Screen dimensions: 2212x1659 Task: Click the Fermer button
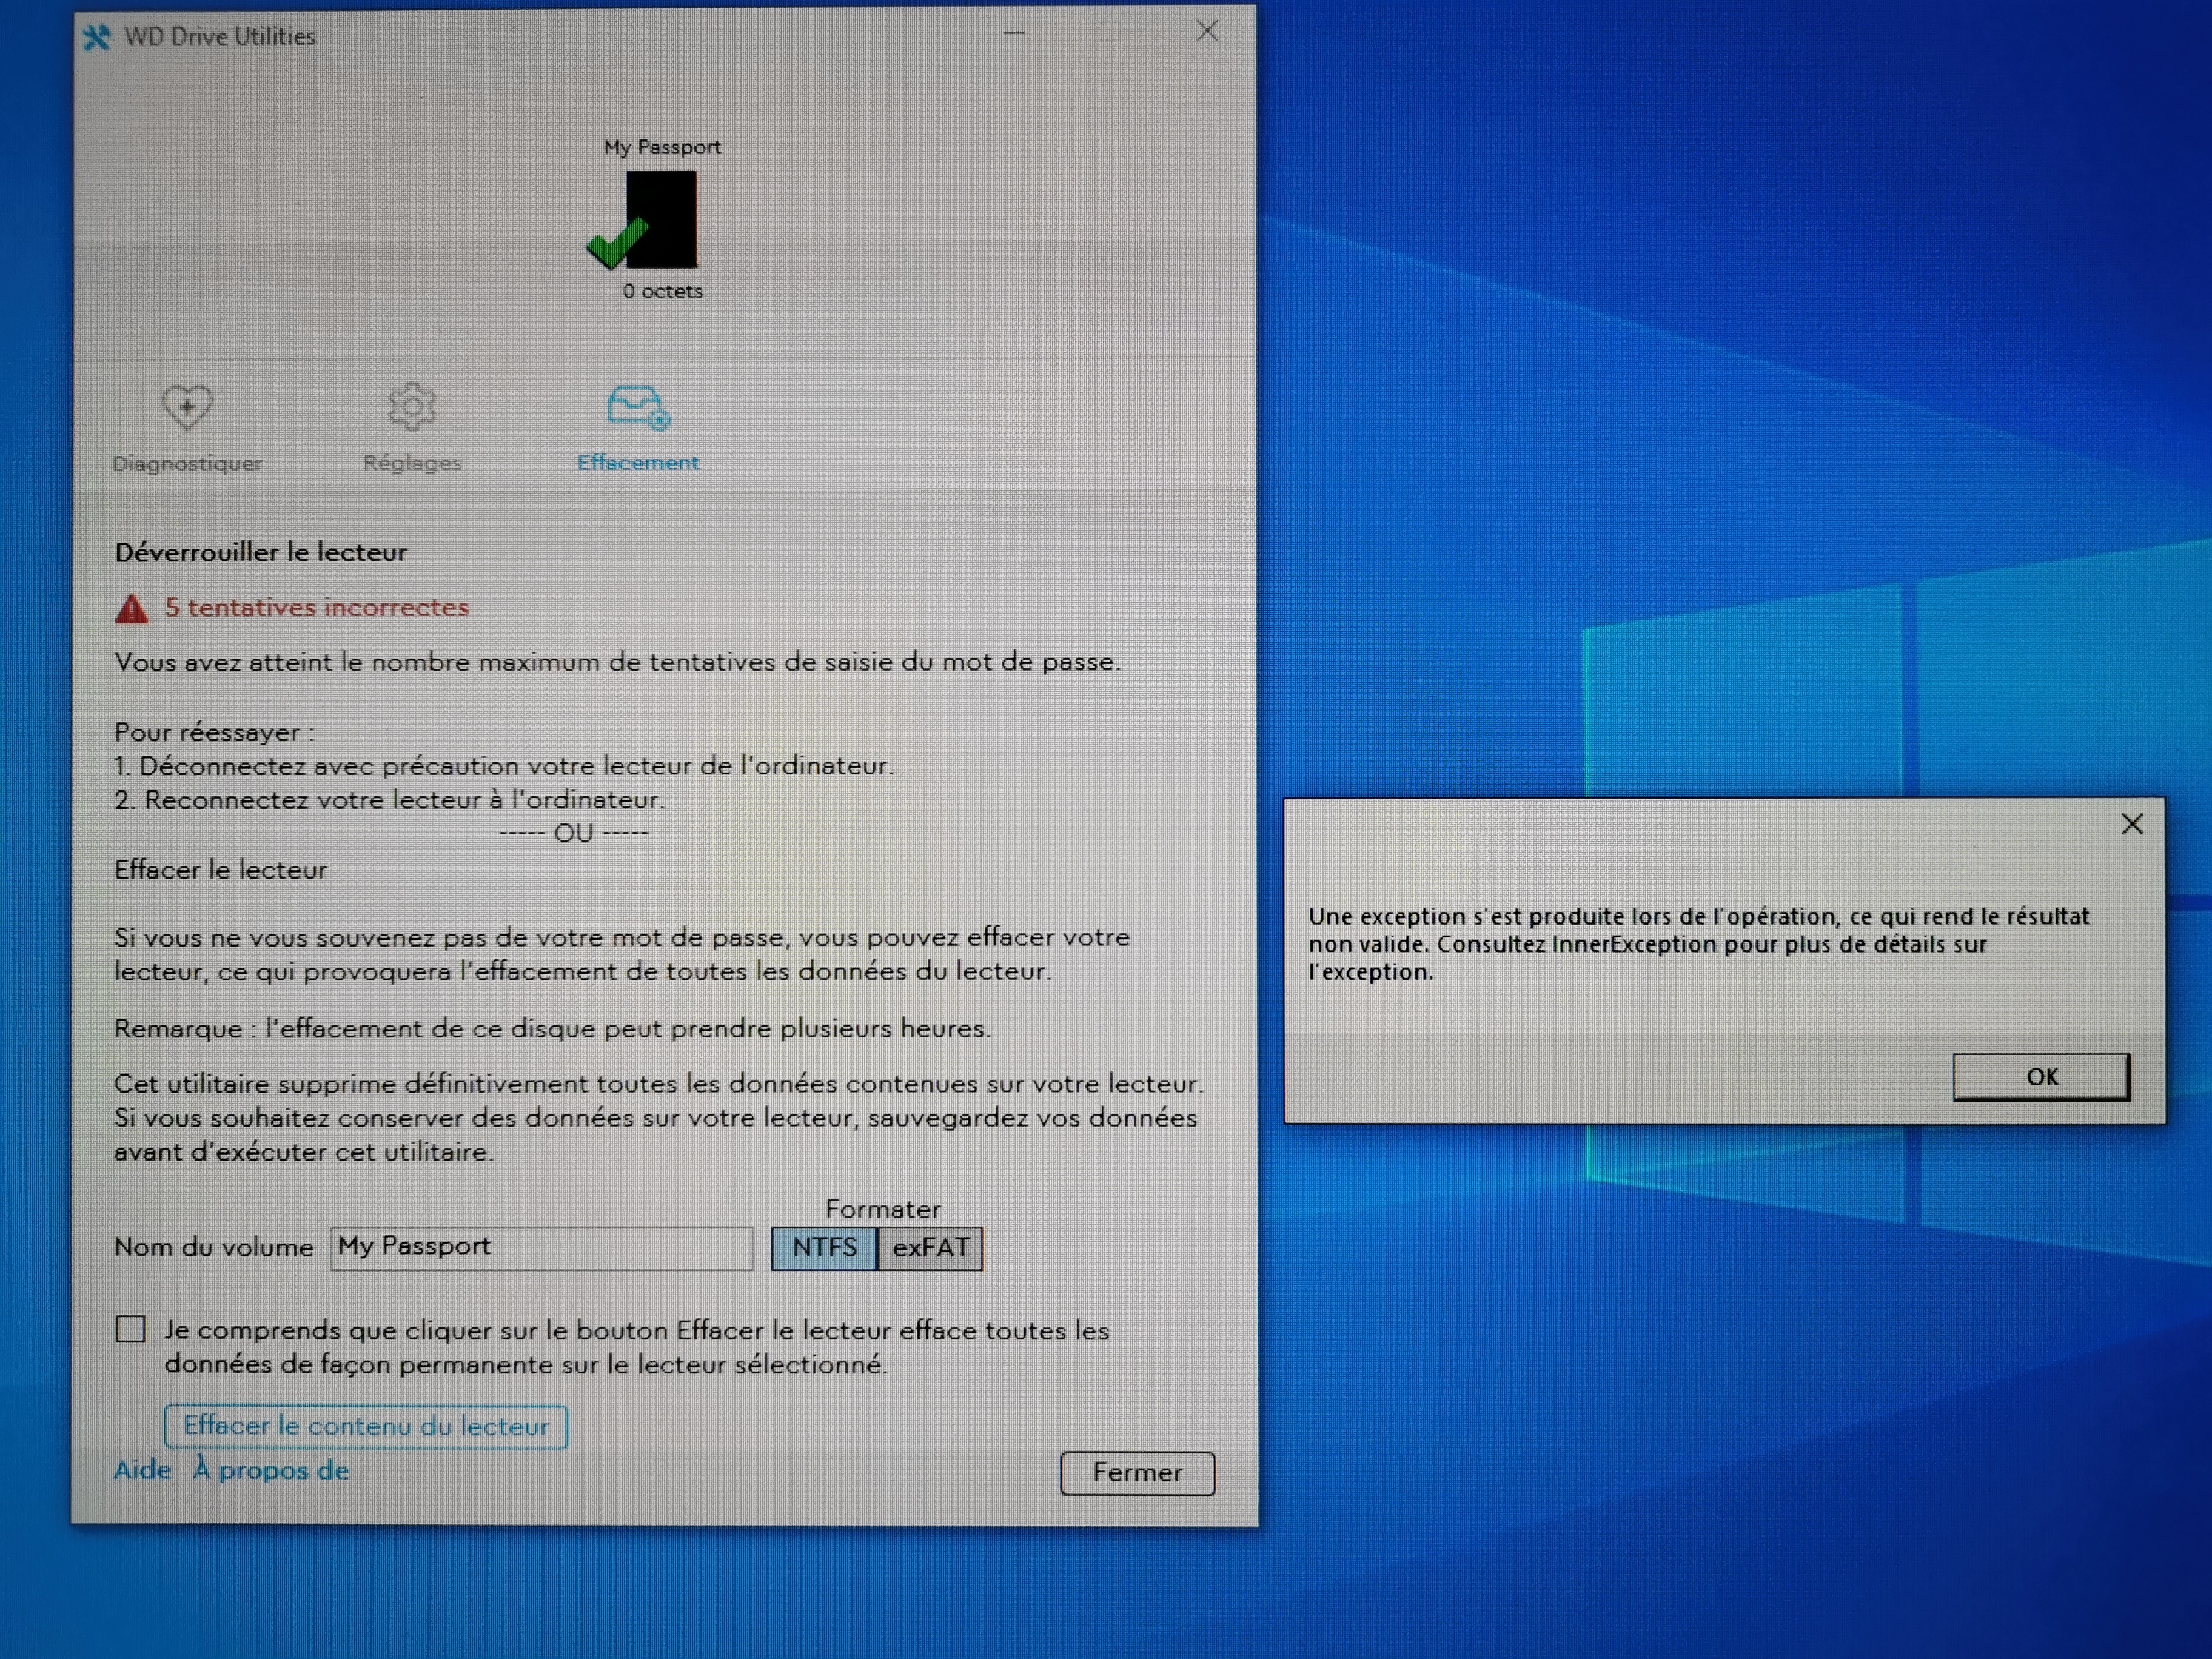(x=1137, y=1473)
